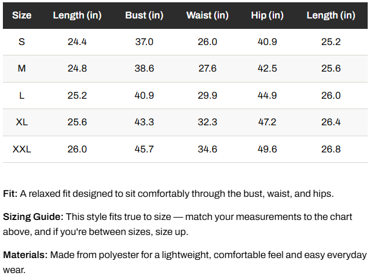Select the size L row label
The height and width of the screenshot is (280, 370).
[x=21, y=95]
